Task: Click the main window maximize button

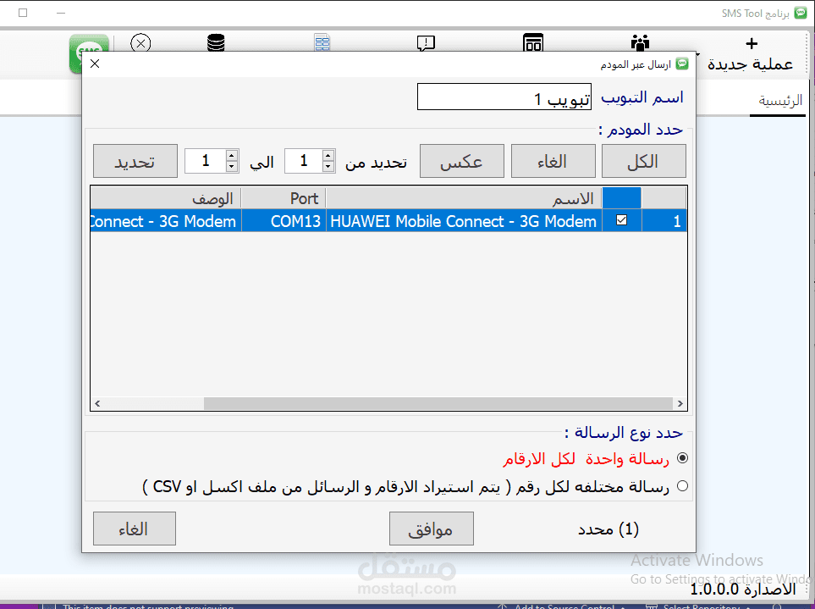Action: pyautogui.click(x=23, y=13)
